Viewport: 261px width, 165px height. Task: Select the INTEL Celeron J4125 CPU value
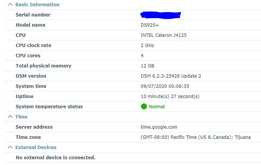click(x=164, y=35)
